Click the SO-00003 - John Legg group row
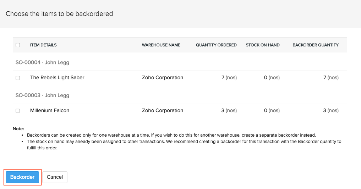Image resolution: width=361 pixels, height=189 pixels. pos(42,95)
